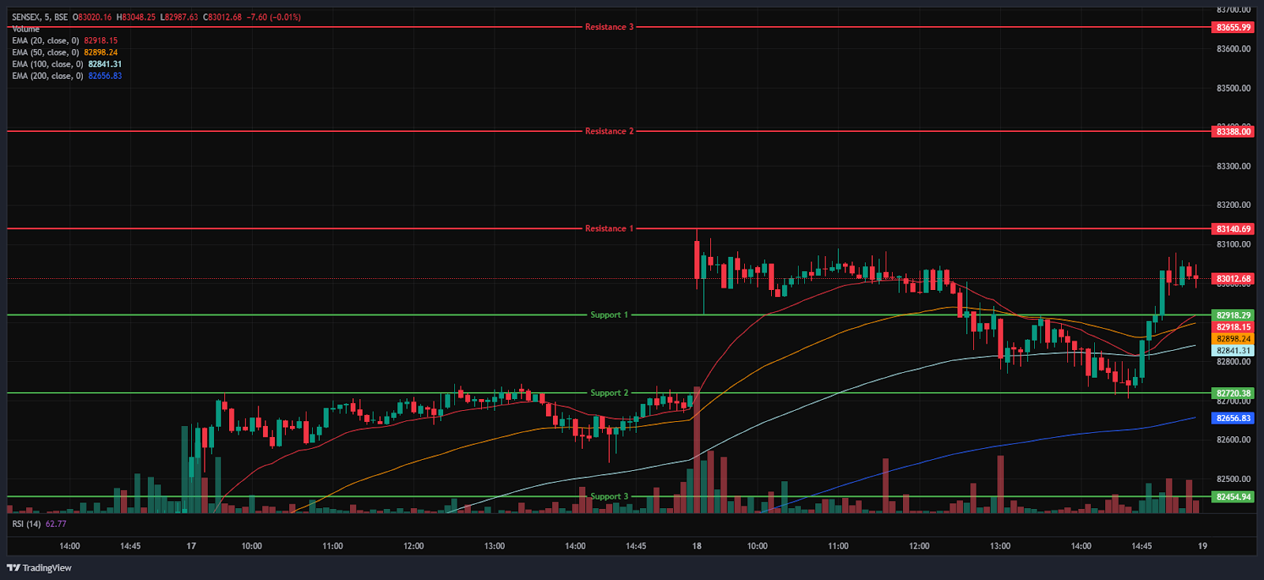The height and width of the screenshot is (580, 1264).
Task: Click the green 82454.94 price tag
Action: pyautogui.click(x=1232, y=497)
